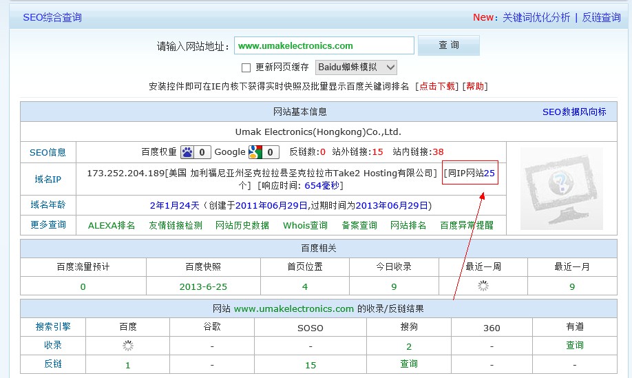Toggle the 更新网页缓存 checkbox
Image resolution: width=632 pixels, height=378 pixels.
click(246, 67)
